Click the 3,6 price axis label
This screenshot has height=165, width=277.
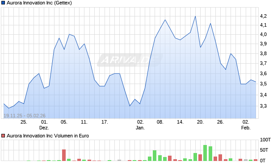point(263,73)
